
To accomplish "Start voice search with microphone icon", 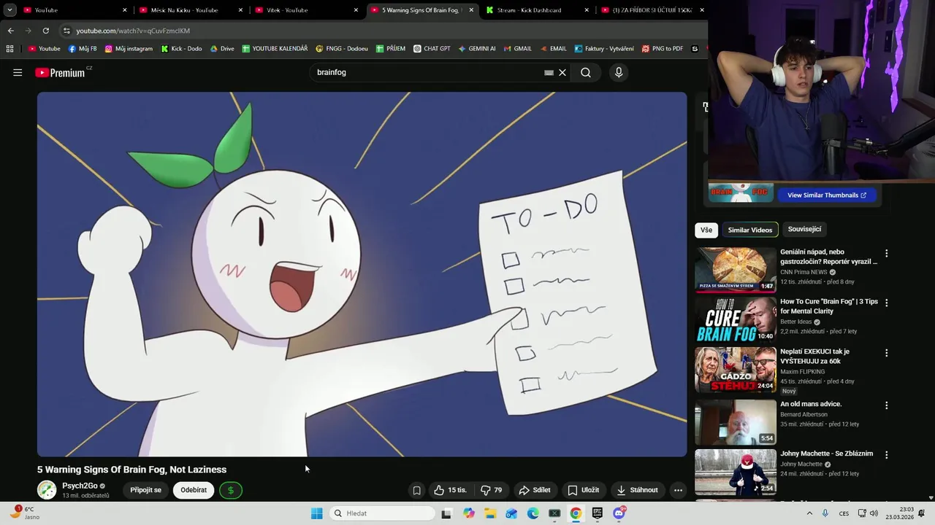I will click(x=619, y=72).
